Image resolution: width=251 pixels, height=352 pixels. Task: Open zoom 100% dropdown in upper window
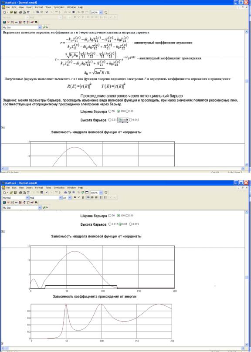tap(101, 12)
